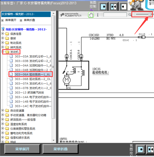Click the FlashPaper search magnifier icon

(x=130, y=15)
